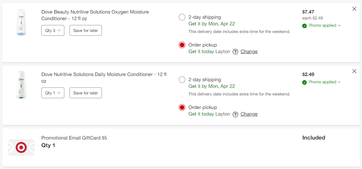This screenshot has width=362, height=169.
Task: Select Order pickup for Daily Moisture Conditioner
Action: click(182, 107)
